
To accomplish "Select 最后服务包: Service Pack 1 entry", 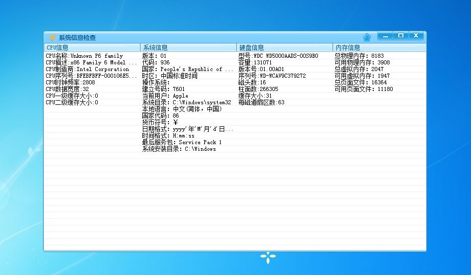I will click(x=182, y=142).
